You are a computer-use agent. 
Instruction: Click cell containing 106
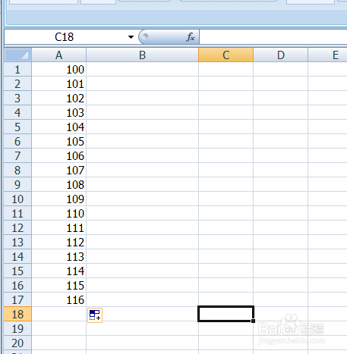click(58, 155)
